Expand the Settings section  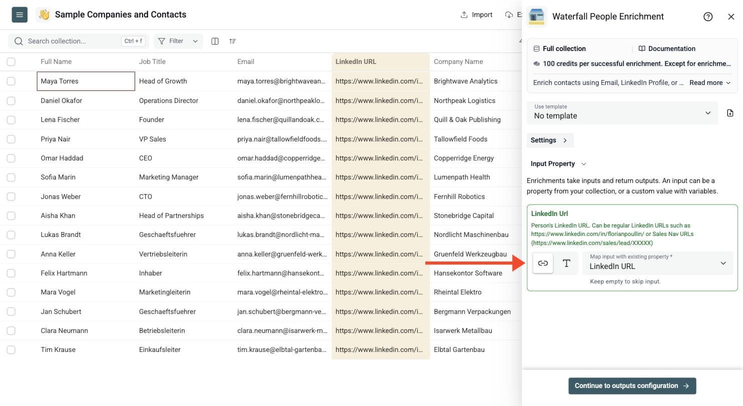[550, 140]
